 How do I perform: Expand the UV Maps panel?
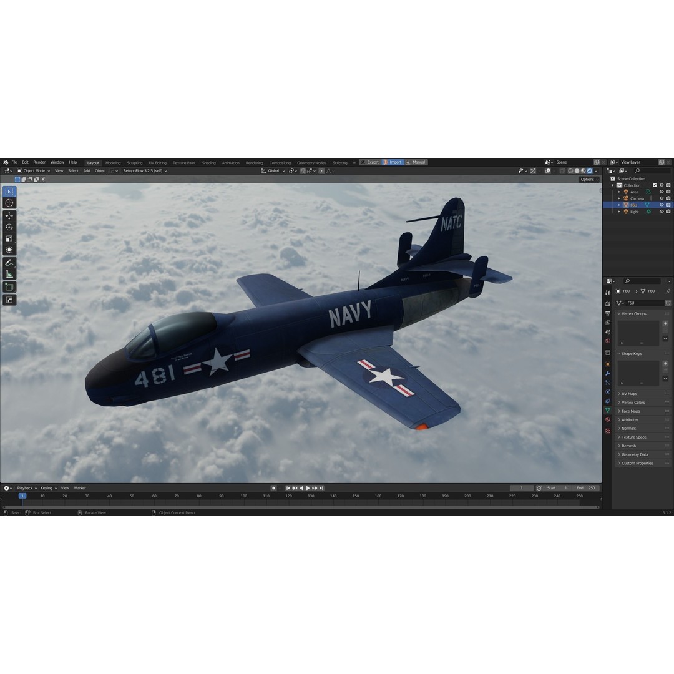642,394
